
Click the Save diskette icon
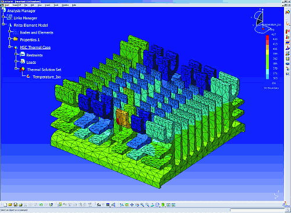(15, 205)
